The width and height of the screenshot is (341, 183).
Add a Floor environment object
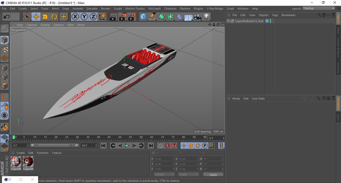click(188, 17)
